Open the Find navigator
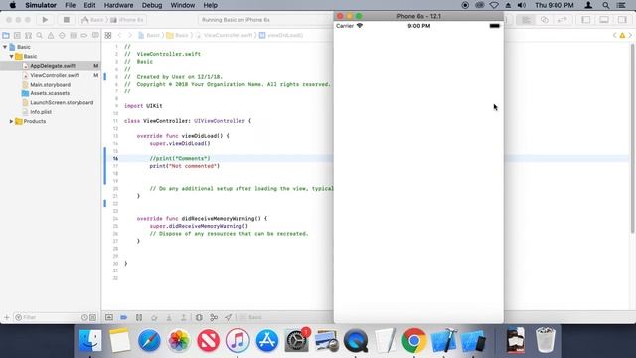The height and width of the screenshot is (358, 636). [40, 36]
